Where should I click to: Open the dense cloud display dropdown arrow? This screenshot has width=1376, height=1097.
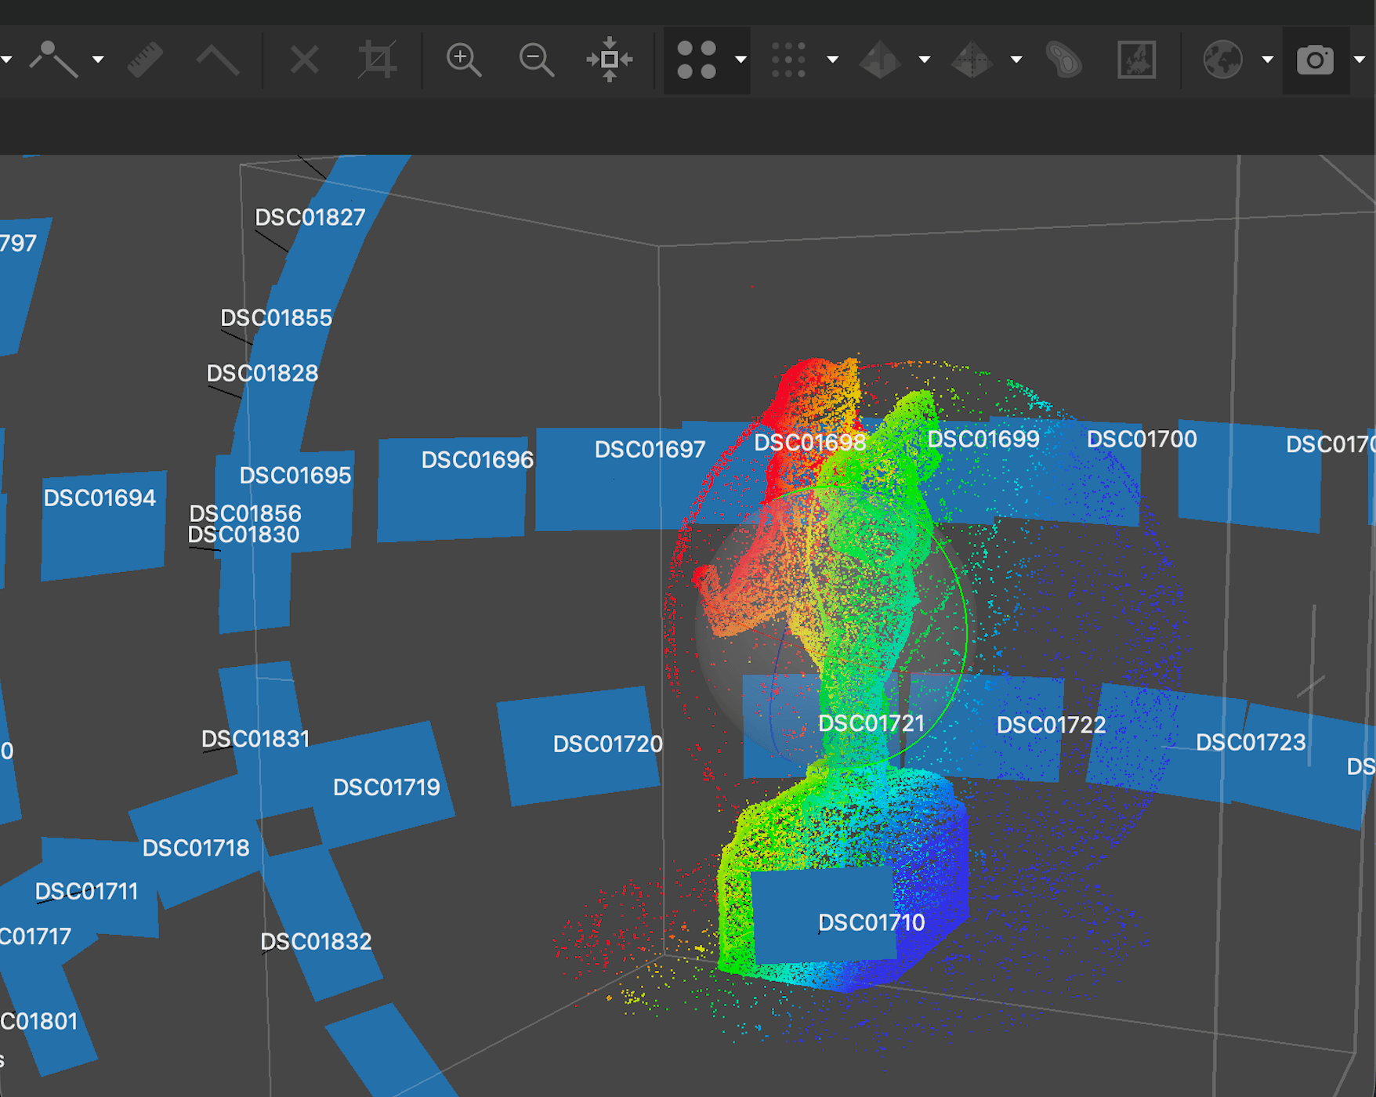point(833,60)
